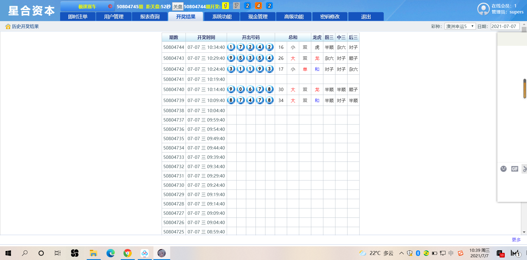The height and width of the screenshot is (260, 527).
Task: Open Windows Security shield tray icon
Action: tap(410, 253)
